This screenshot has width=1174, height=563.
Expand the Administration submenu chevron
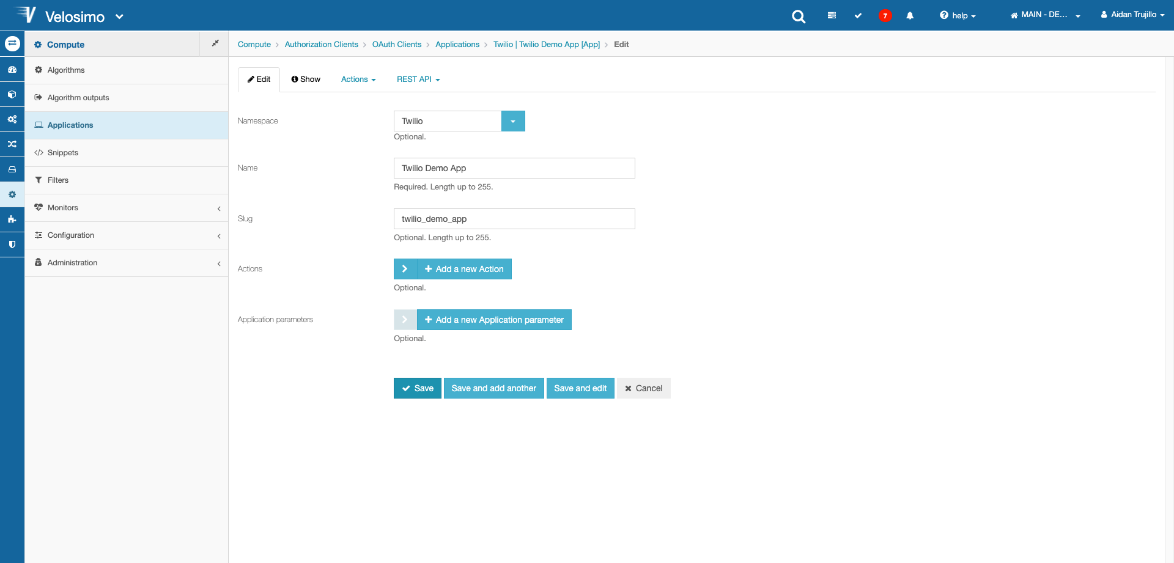(219, 263)
